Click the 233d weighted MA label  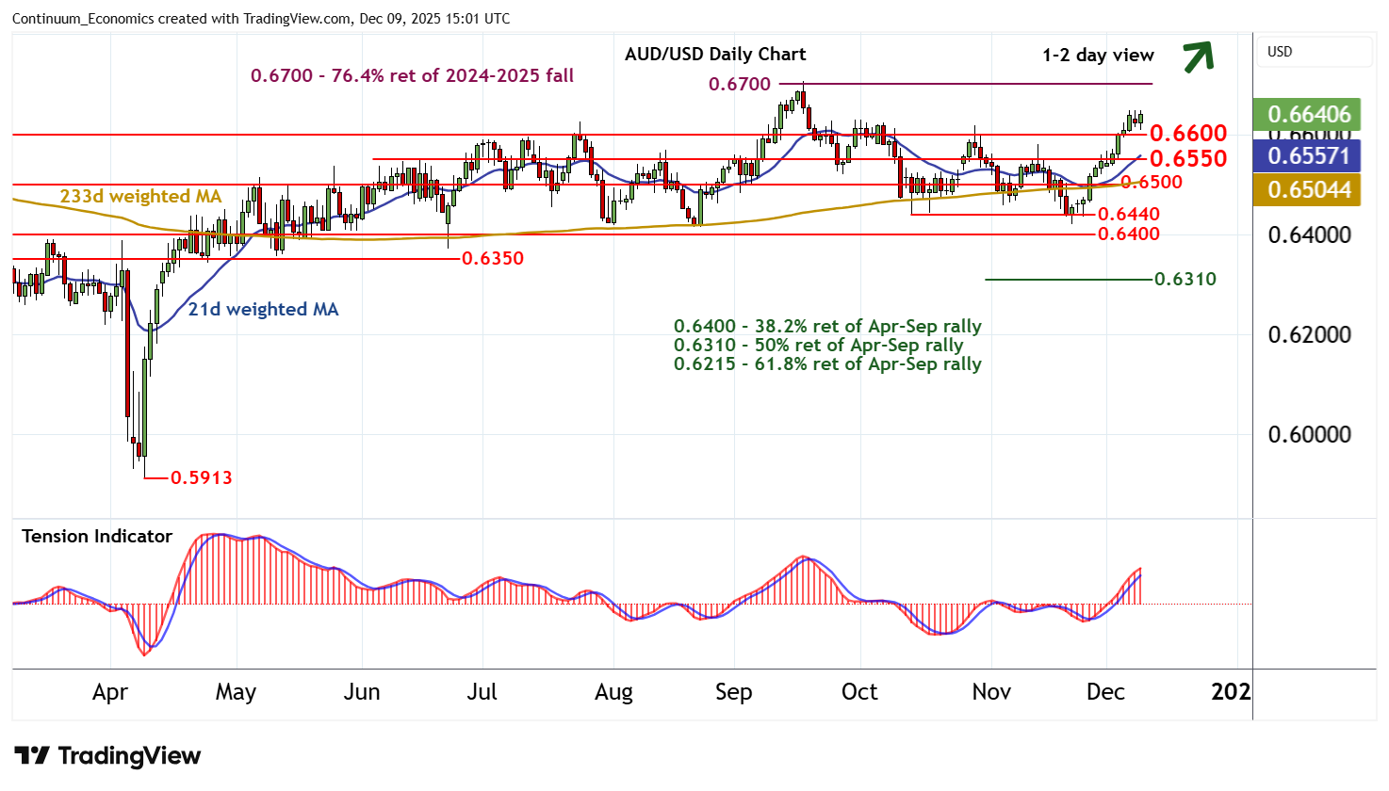click(140, 196)
